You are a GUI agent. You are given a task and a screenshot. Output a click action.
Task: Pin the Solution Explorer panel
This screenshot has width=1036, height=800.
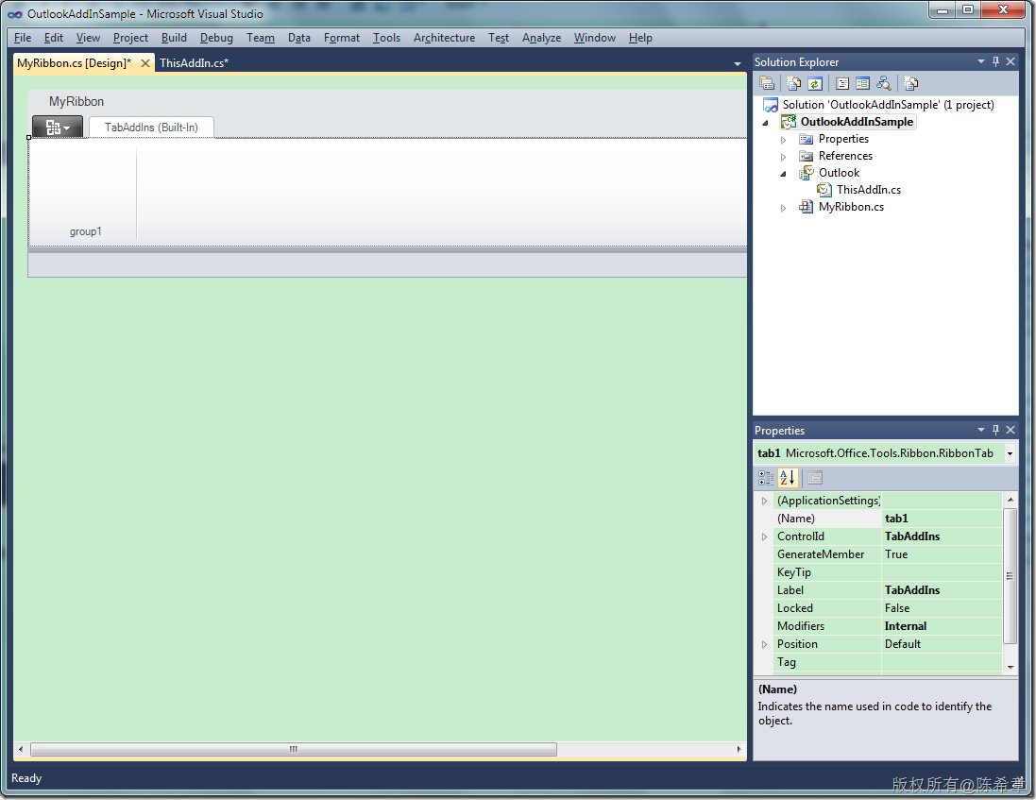(x=995, y=61)
